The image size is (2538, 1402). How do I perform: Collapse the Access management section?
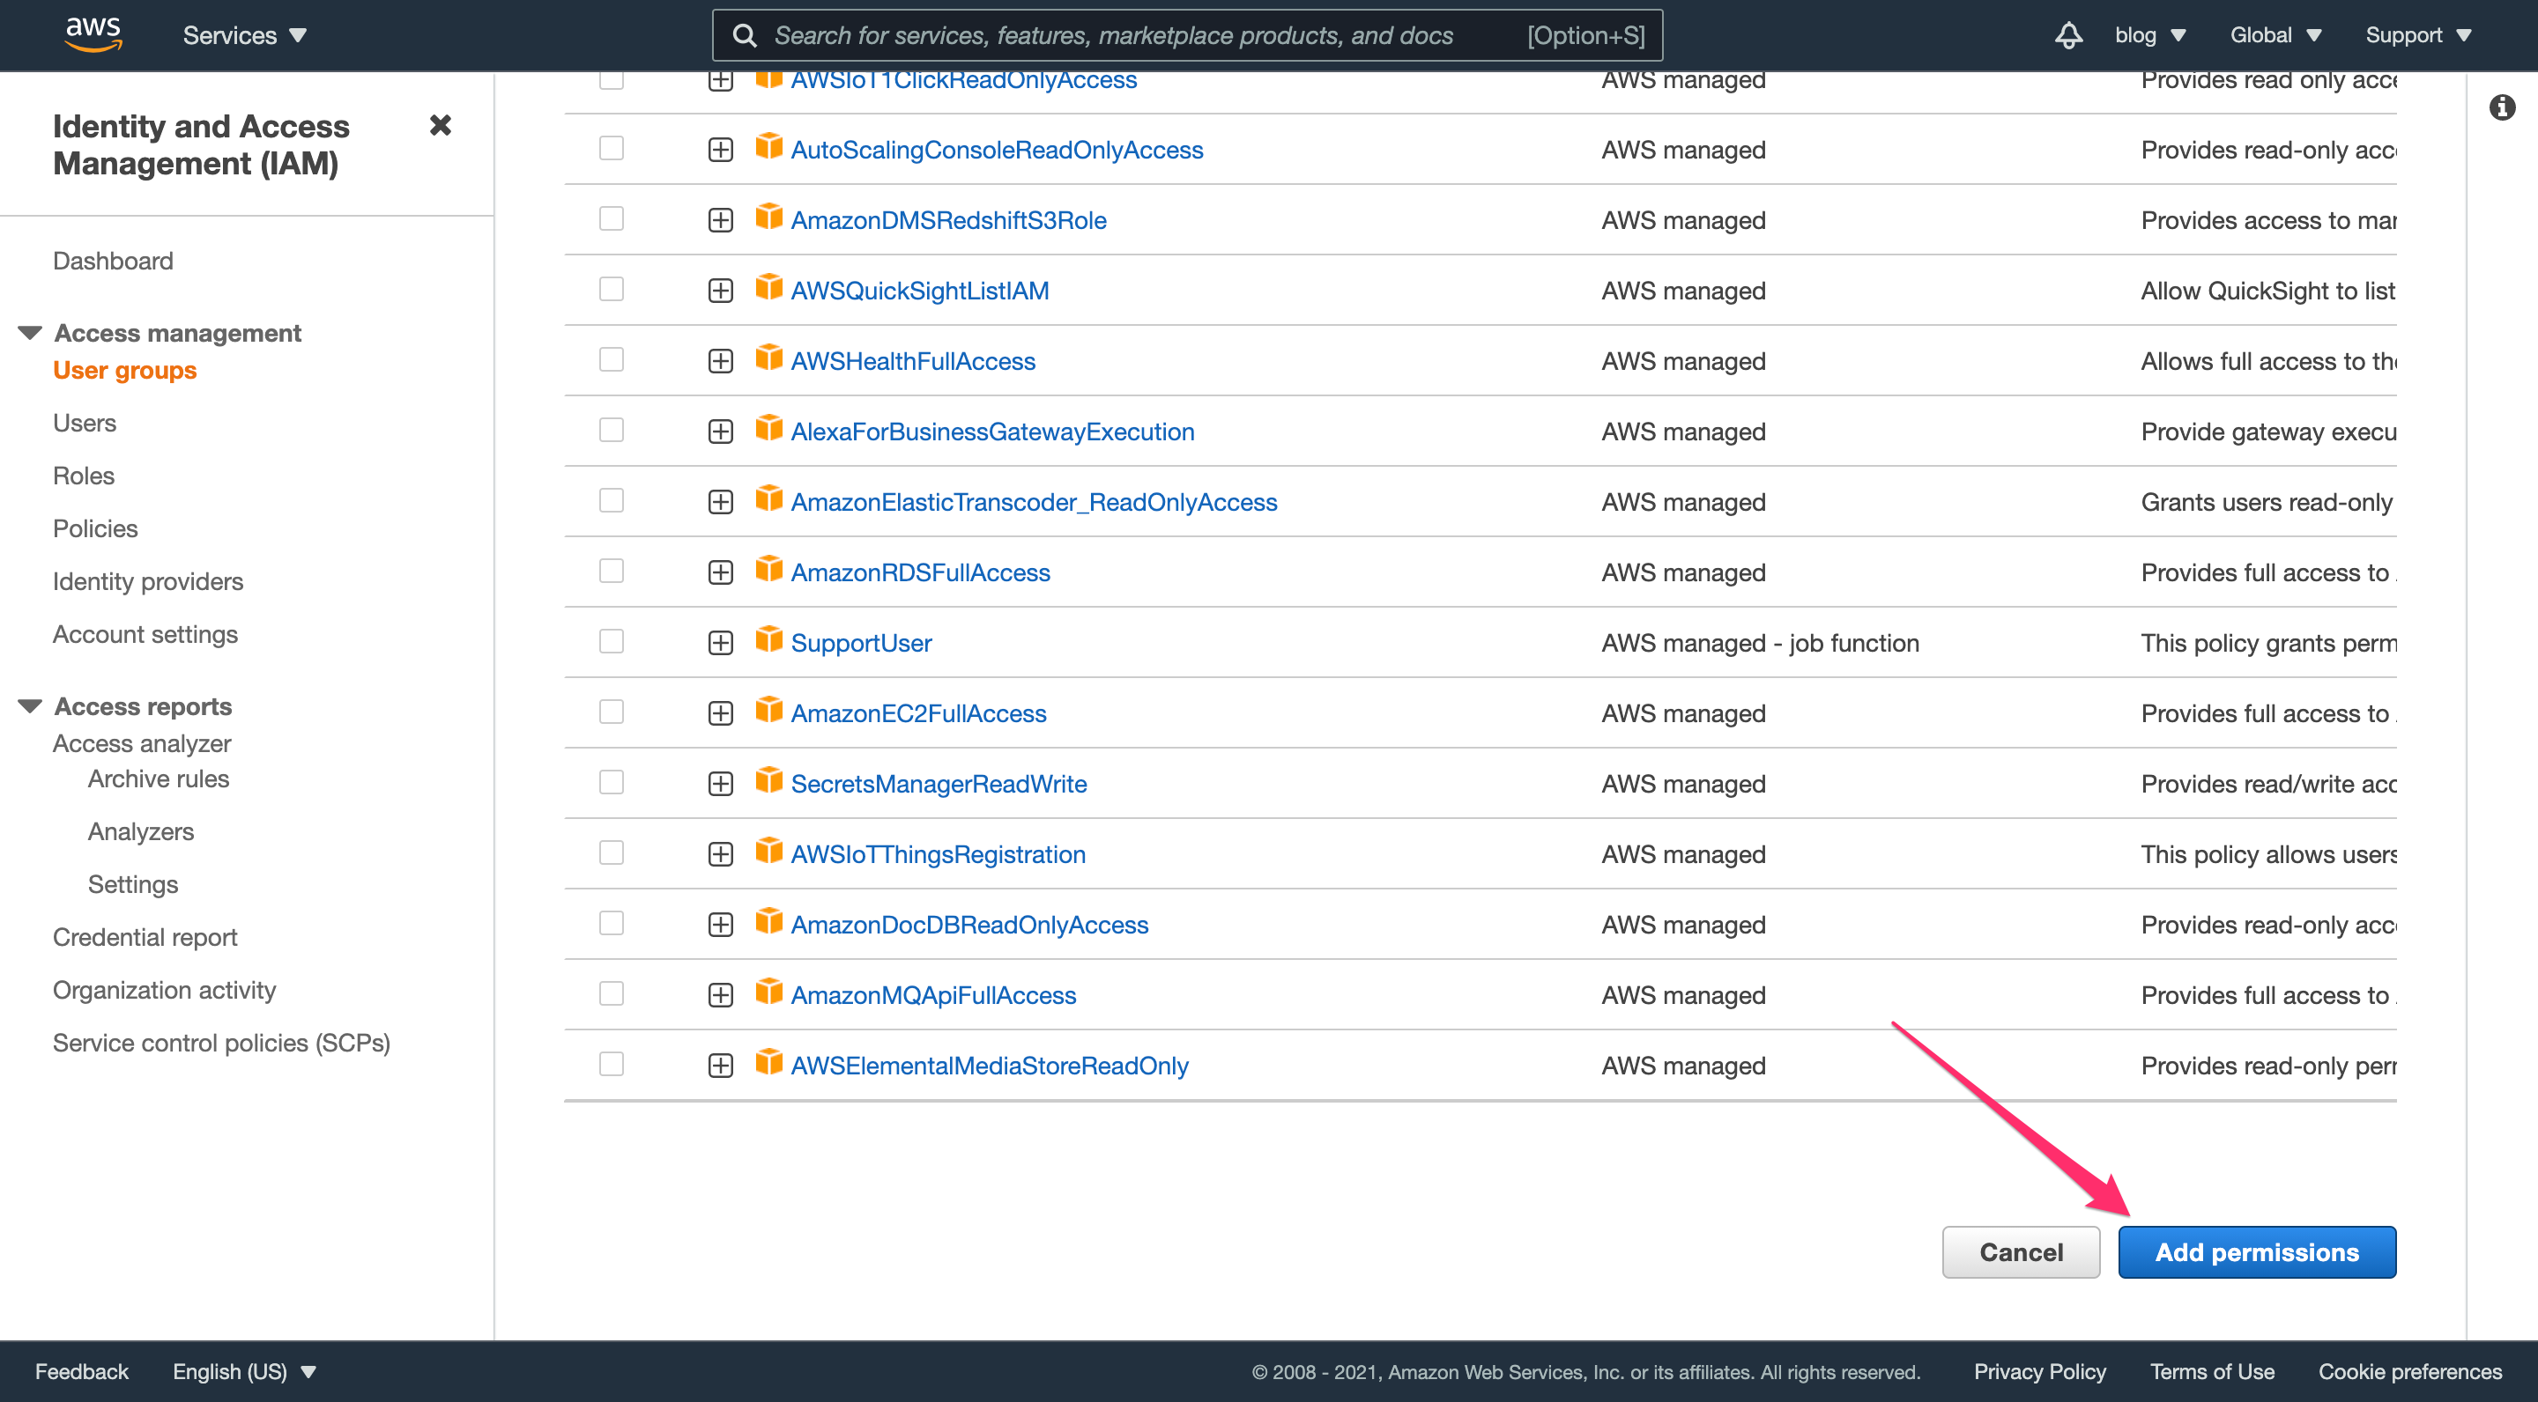click(31, 333)
